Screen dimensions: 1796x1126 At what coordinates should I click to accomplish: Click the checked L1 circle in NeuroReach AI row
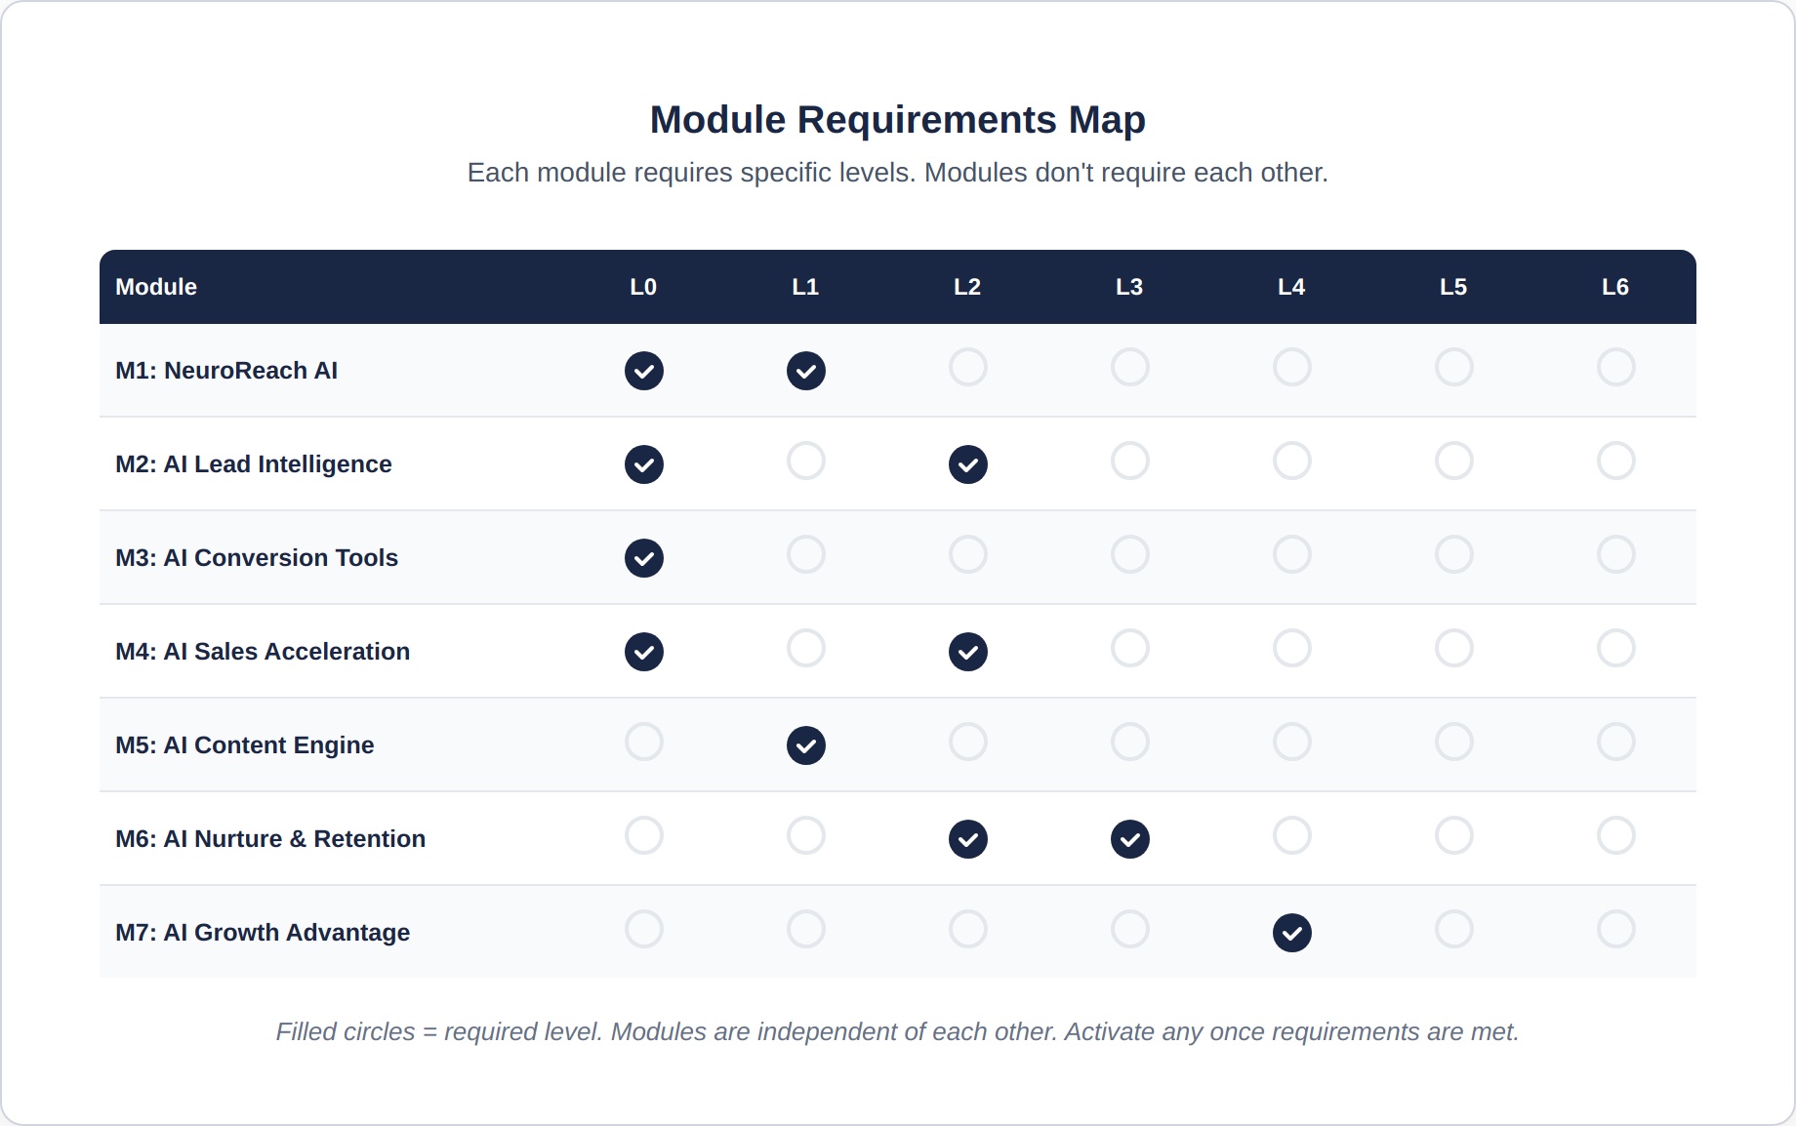806,371
